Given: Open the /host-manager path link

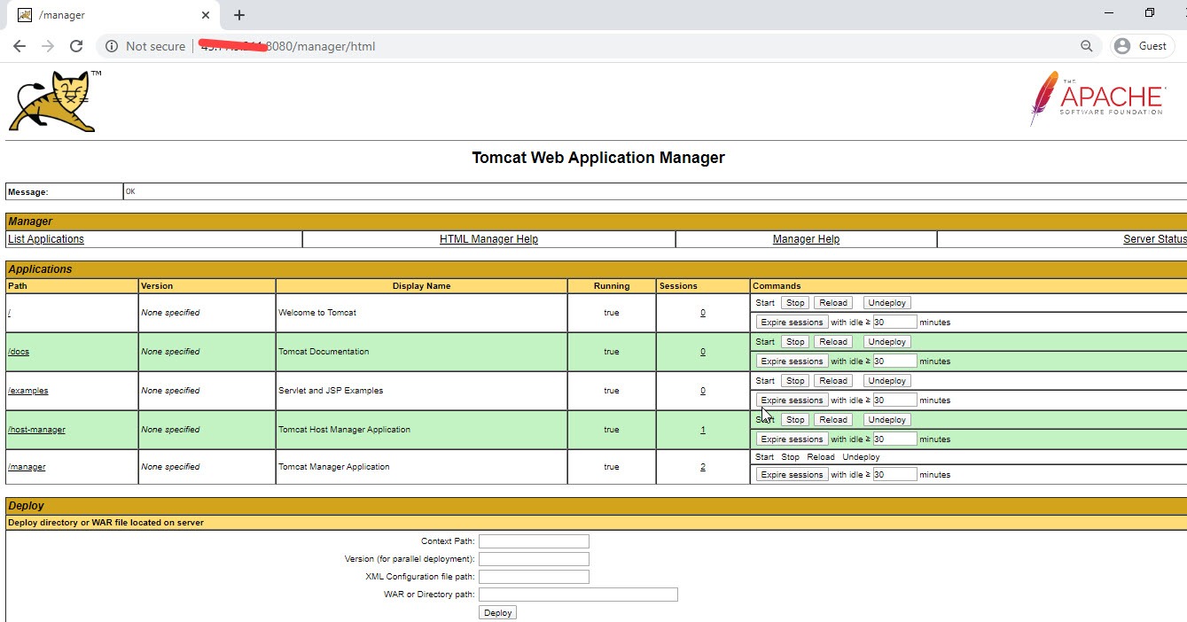Looking at the screenshot, I should tap(36, 430).
